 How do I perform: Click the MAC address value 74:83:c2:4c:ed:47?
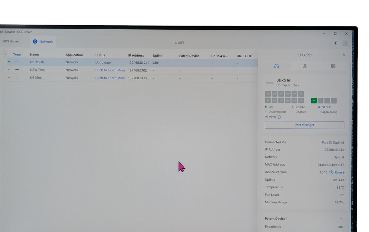pos(331,165)
